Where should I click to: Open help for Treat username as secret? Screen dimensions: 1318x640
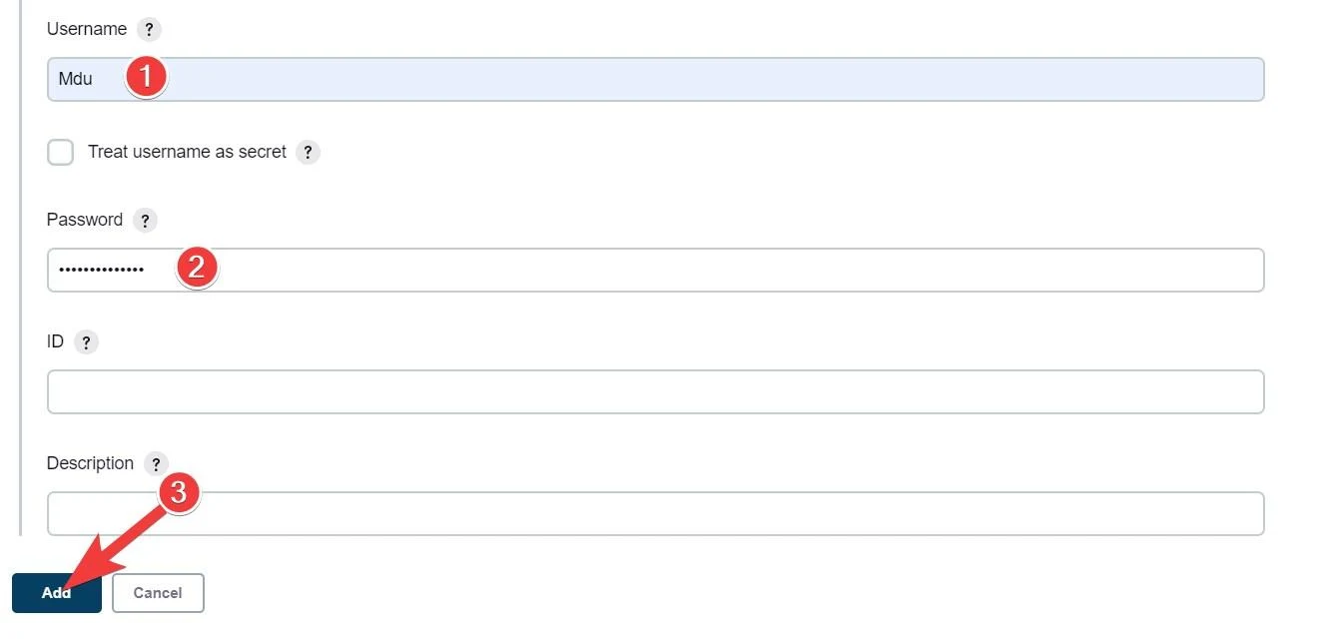[x=309, y=152]
